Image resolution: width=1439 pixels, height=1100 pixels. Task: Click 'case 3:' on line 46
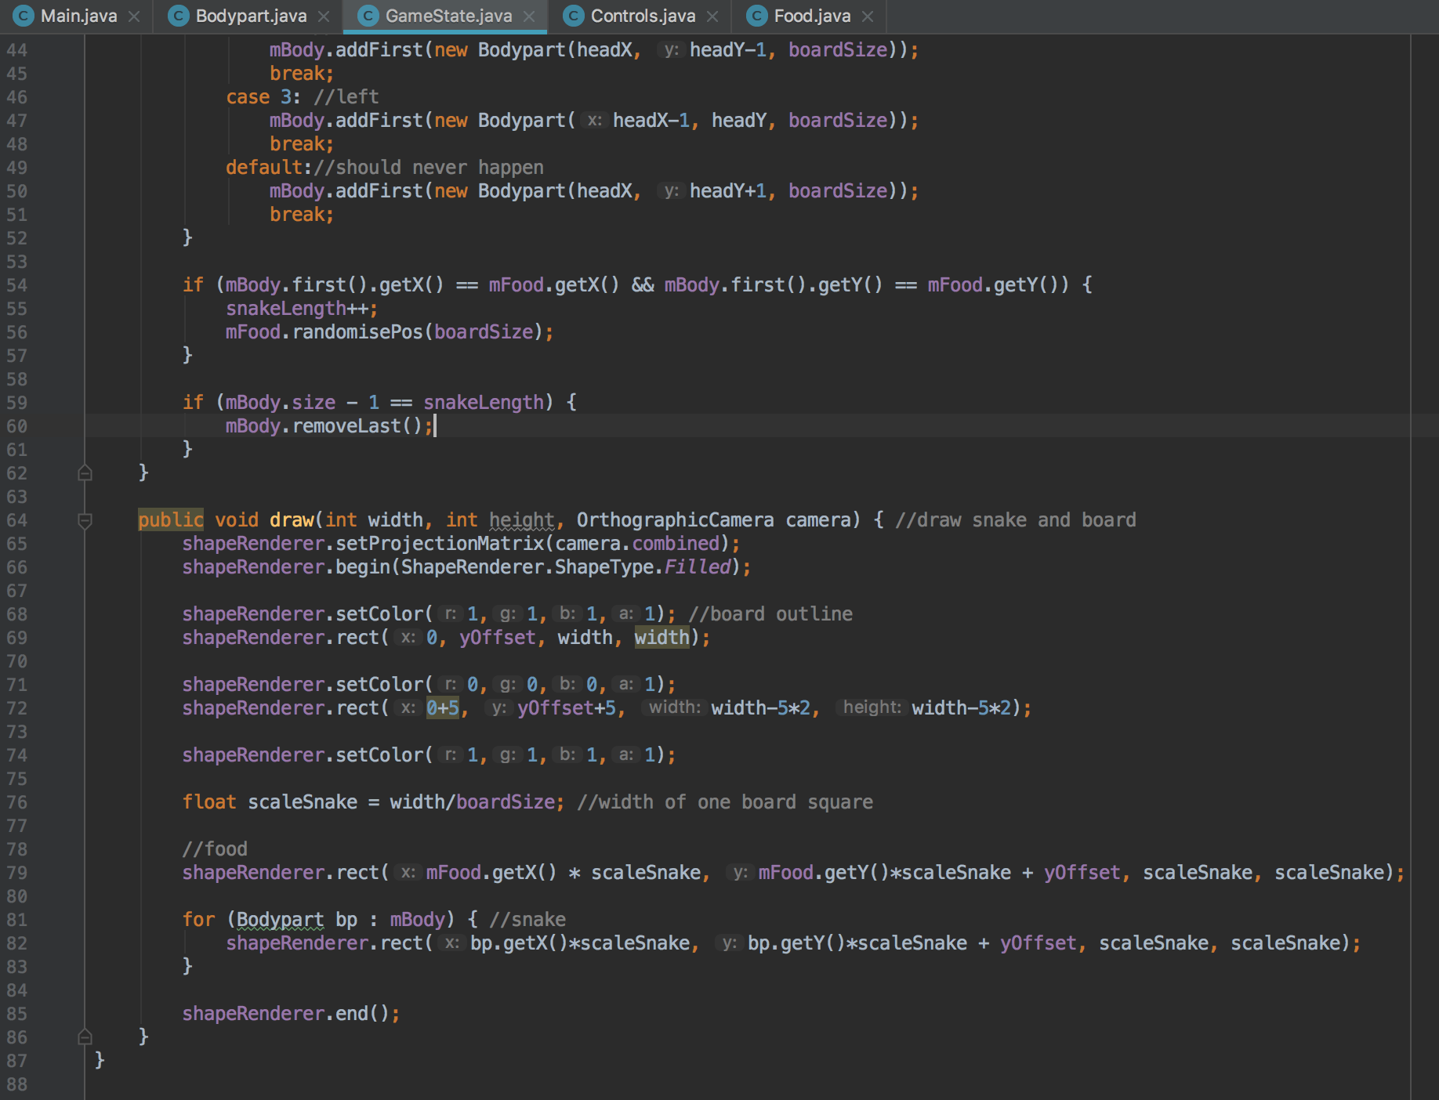[263, 97]
